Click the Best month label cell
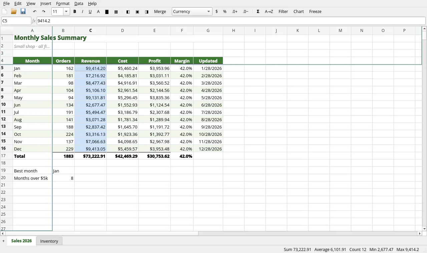 click(x=33, y=171)
